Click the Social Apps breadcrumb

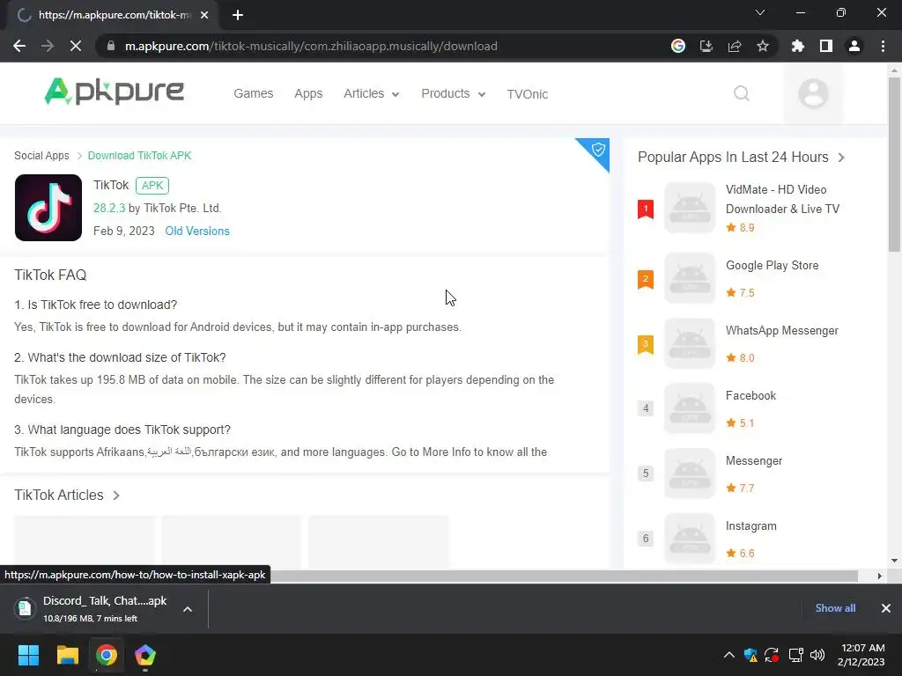[x=41, y=156]
